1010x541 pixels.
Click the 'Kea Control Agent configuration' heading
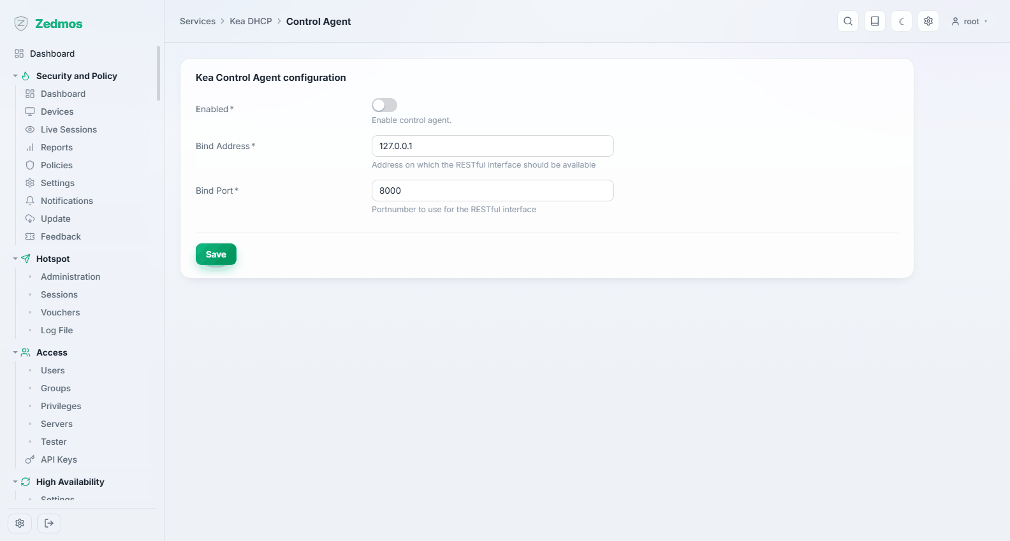point(271,78)
